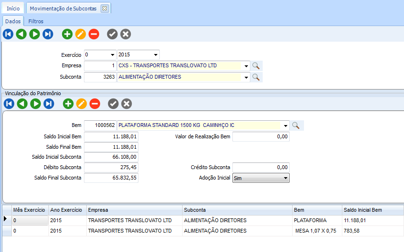The height and width of the screenshot is (252, 404).
Task: Confirm changes with top checkmark icon
Action: click(112, 34)
